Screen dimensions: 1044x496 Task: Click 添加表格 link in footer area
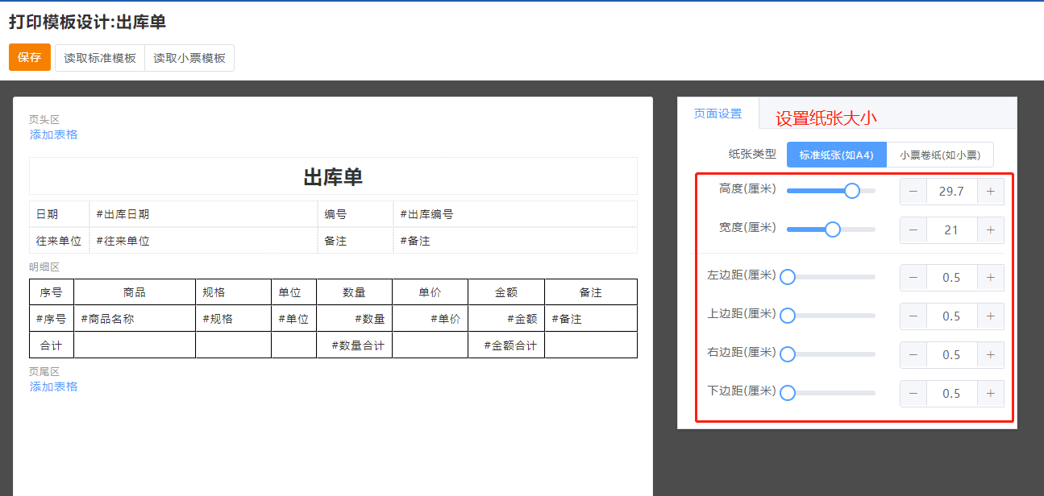pos(54,386)
